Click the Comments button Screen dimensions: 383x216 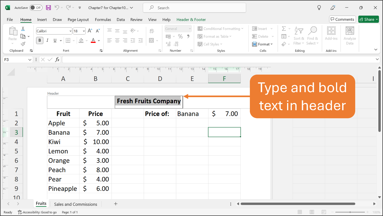click(x=342, y=19)
